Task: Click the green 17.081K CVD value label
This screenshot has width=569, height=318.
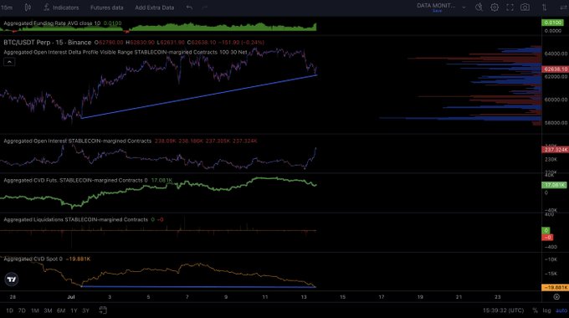Action: coord(554,185)
